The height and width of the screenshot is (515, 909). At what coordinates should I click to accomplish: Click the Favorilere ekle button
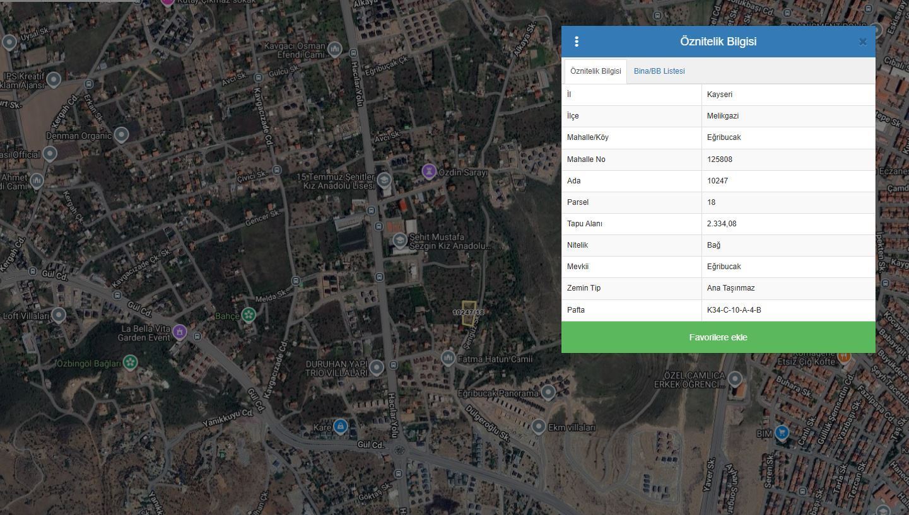(x=718, y=337)
